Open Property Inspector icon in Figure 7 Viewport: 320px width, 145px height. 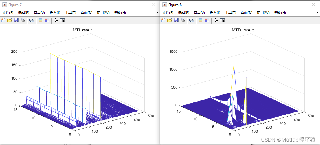pos(62,20)
